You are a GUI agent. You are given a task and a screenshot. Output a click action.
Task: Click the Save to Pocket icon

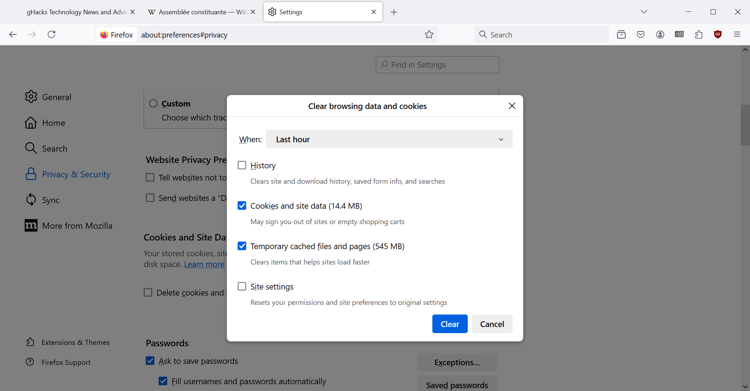[641, 34]
